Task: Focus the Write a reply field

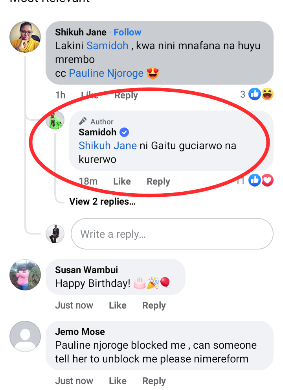Action: (x=172, y=234)
